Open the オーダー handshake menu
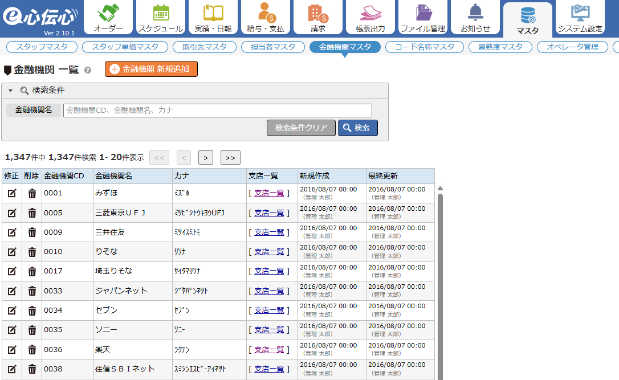This screenshot has height=380, width=619. pyautogui.click(x=108, y=17)
